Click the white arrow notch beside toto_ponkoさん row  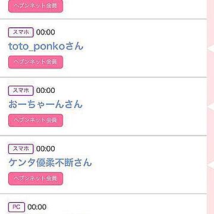coord(210,49)
